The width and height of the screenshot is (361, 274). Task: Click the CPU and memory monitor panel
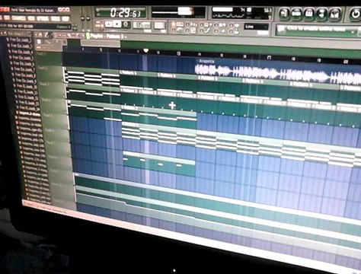(241, 13)
